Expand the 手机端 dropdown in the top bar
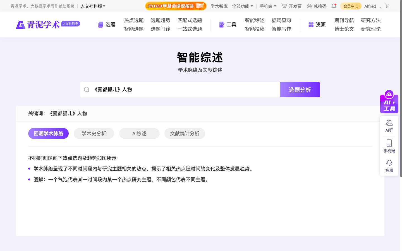 267,6
